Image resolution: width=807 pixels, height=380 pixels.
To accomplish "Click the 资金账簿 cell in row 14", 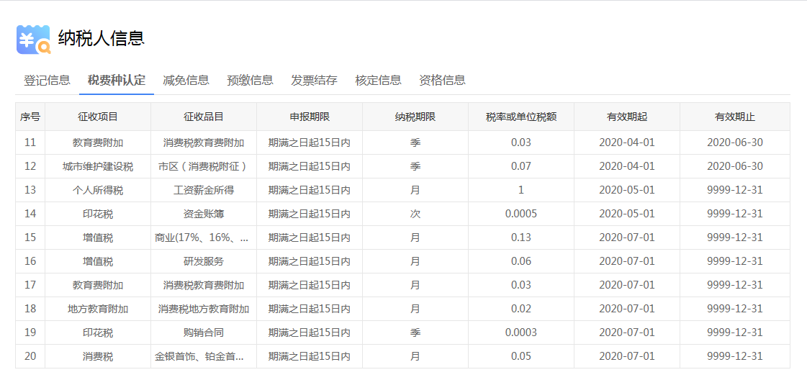I will 204,214.
